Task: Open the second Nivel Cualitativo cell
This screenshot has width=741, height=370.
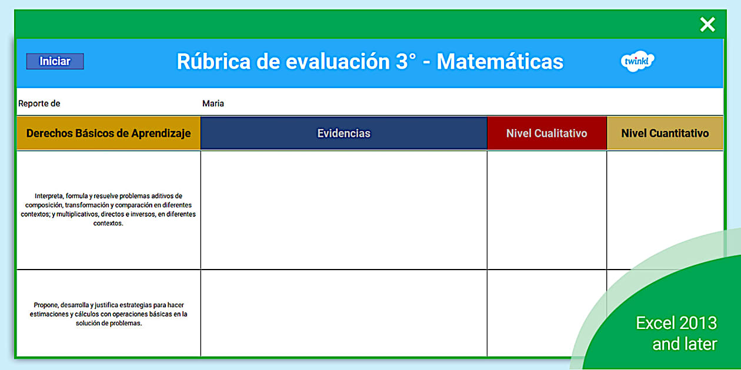Action: pyautogui.click(x=546, y=313)
